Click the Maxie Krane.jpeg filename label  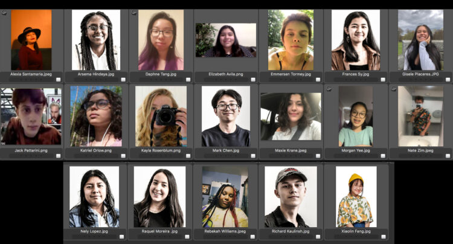click(x=291, y=150)
